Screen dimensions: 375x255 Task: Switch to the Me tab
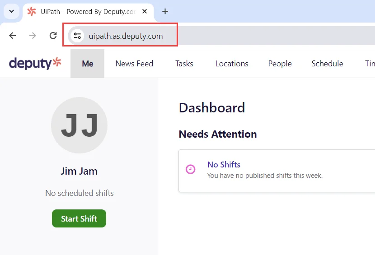87,64
